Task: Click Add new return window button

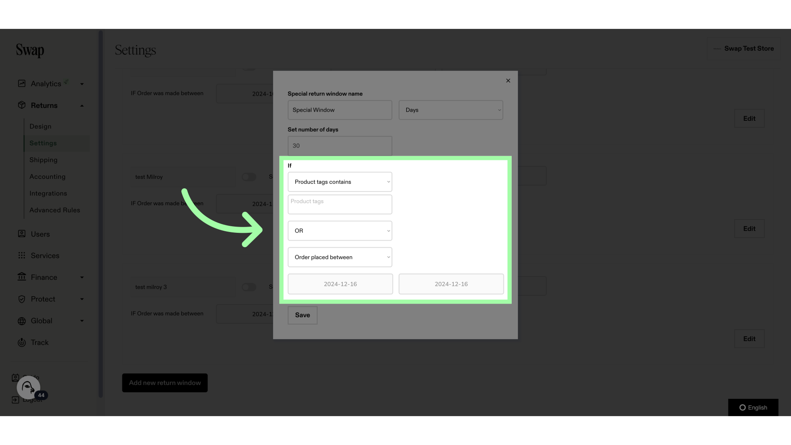Action: [165, 382]
